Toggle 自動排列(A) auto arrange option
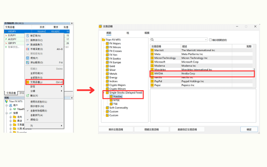267x167 pixels. click(44, 115)
